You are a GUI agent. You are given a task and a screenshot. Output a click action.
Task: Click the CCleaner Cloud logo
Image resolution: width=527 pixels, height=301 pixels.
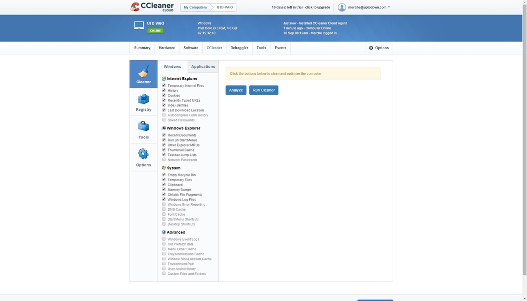[x=152, y=7]
